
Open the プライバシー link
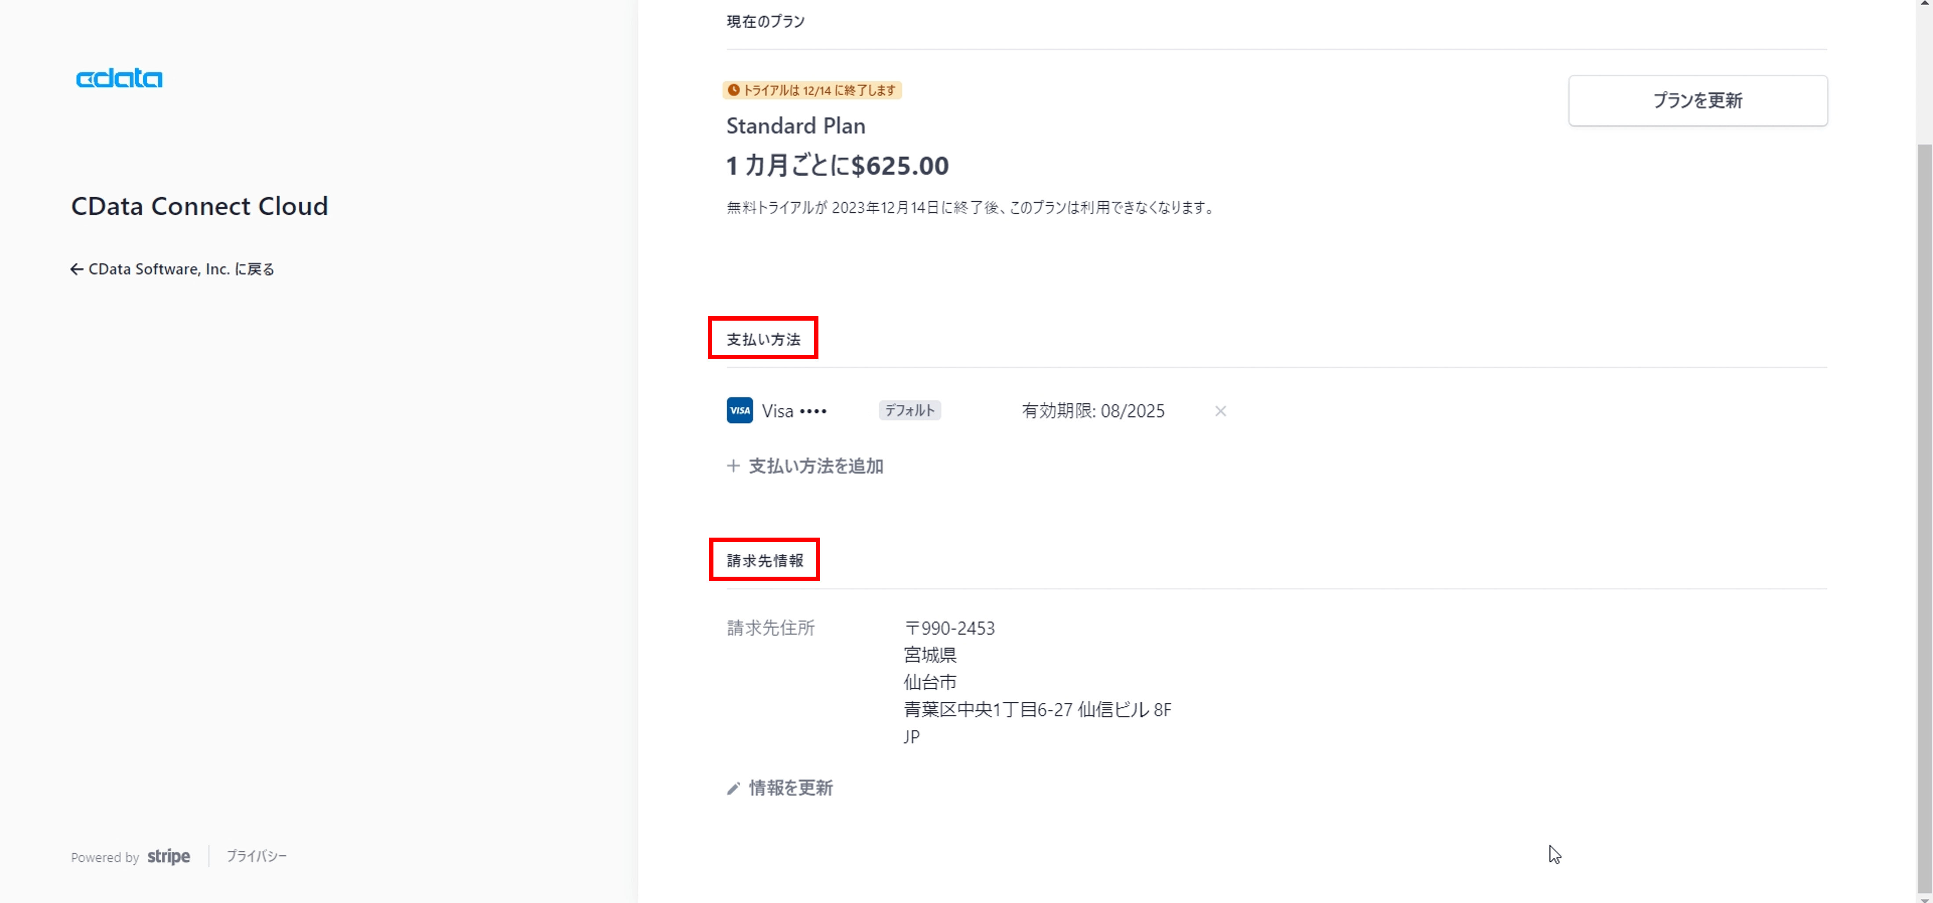(256, 856)
